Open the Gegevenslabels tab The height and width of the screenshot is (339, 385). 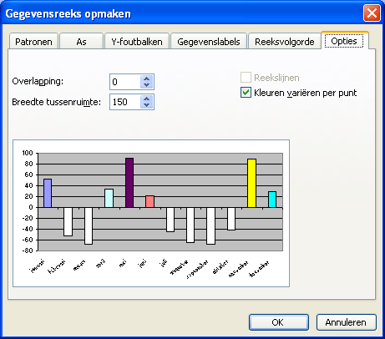(x=209, y=42)
